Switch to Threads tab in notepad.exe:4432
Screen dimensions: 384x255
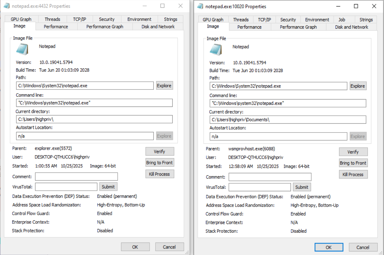52,19
